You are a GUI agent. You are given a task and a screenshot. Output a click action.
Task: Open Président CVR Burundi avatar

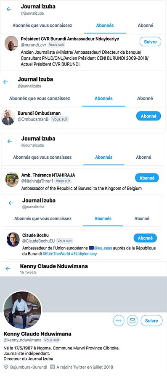pos(11,43)
